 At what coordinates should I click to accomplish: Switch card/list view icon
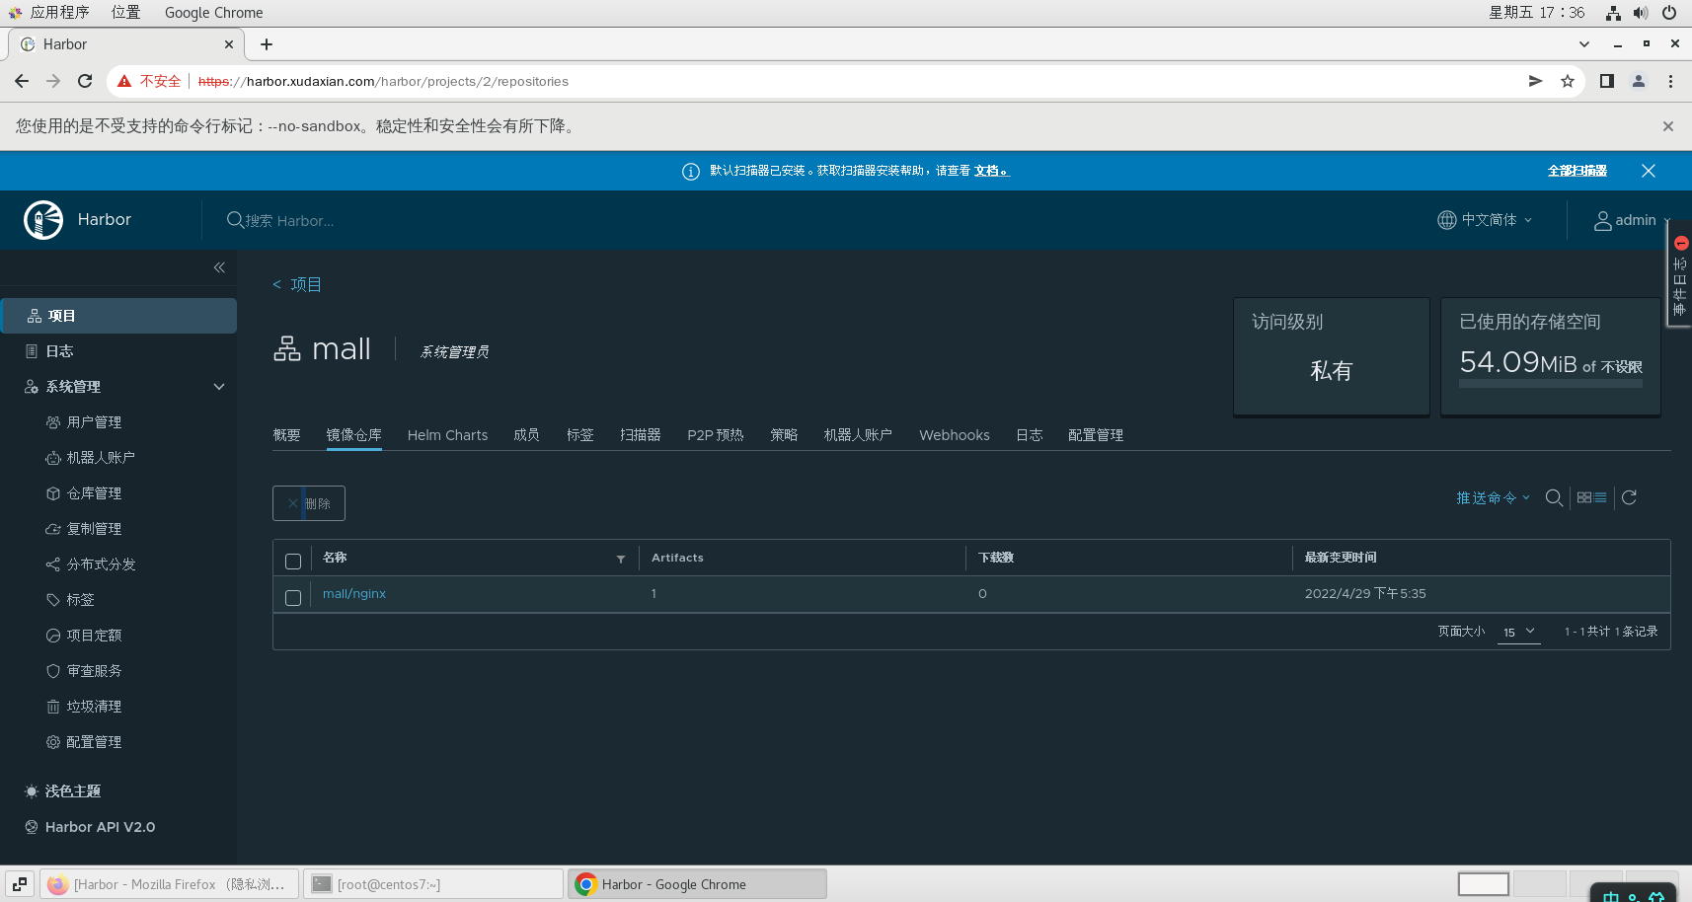tap(1591, 498)
